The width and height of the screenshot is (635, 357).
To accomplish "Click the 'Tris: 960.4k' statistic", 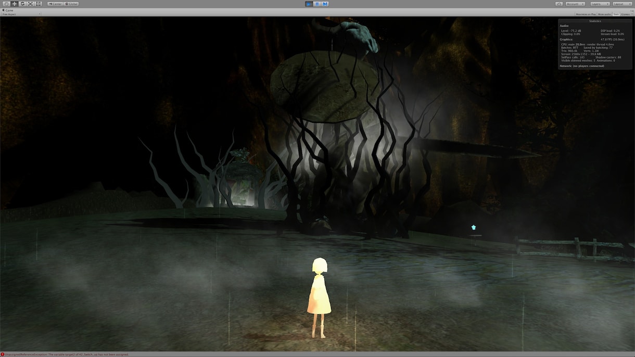I will (x=570, y=50).
